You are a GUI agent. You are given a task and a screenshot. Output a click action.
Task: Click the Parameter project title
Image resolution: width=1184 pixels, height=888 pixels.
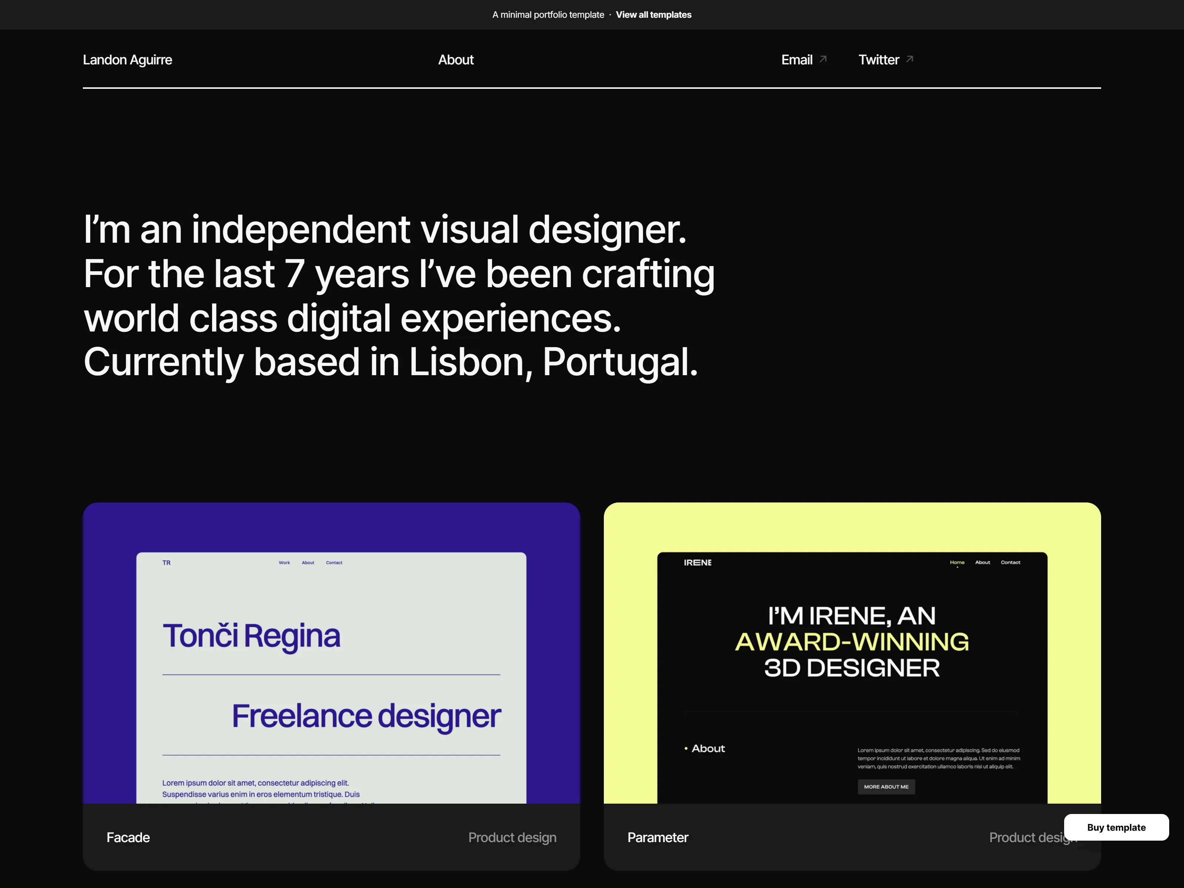point(658,838)
